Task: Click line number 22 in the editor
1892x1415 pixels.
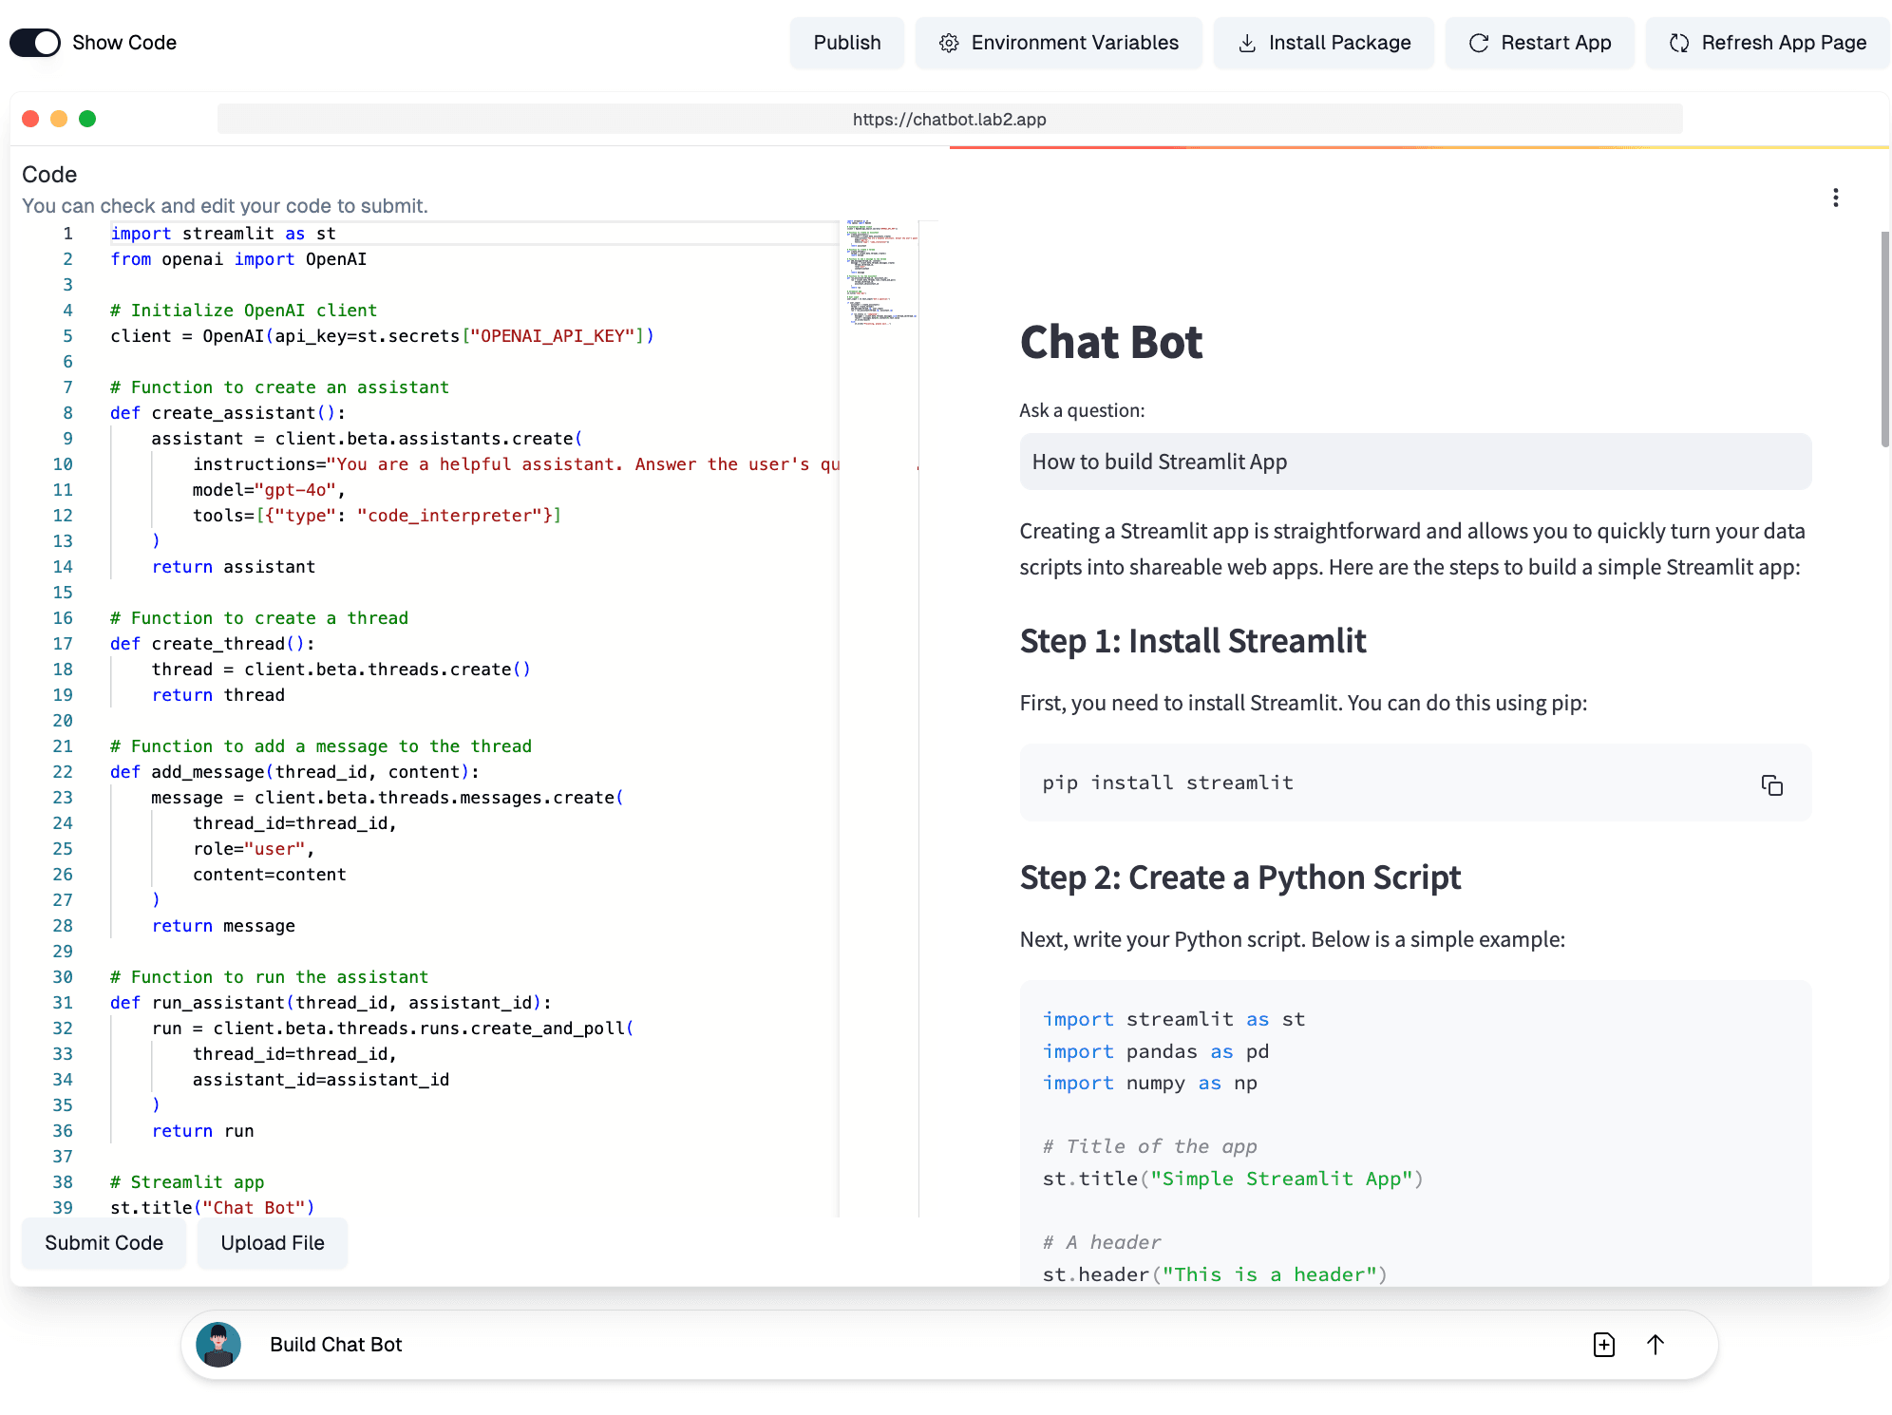Action: [63, 772]
